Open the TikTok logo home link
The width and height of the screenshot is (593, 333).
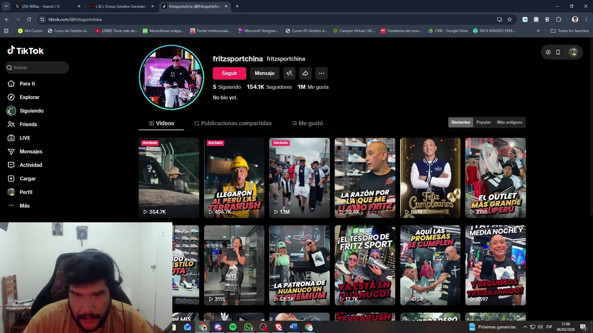pyautogui.click(x=25, y=51)
